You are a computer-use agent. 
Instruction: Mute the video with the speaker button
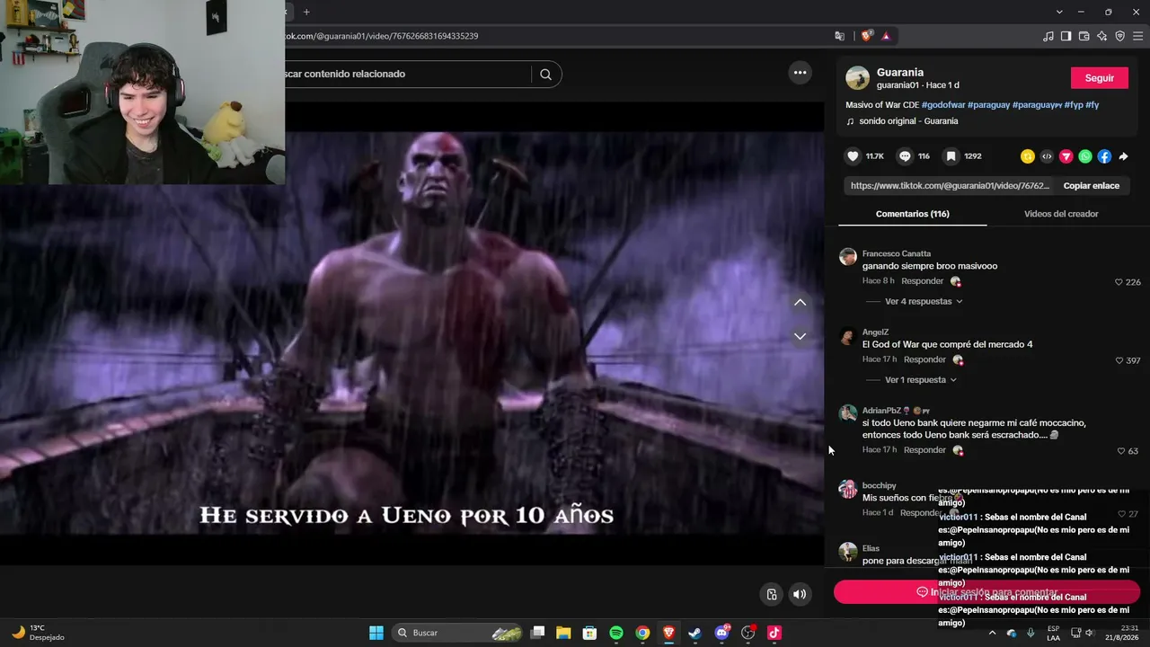point(800,594)
